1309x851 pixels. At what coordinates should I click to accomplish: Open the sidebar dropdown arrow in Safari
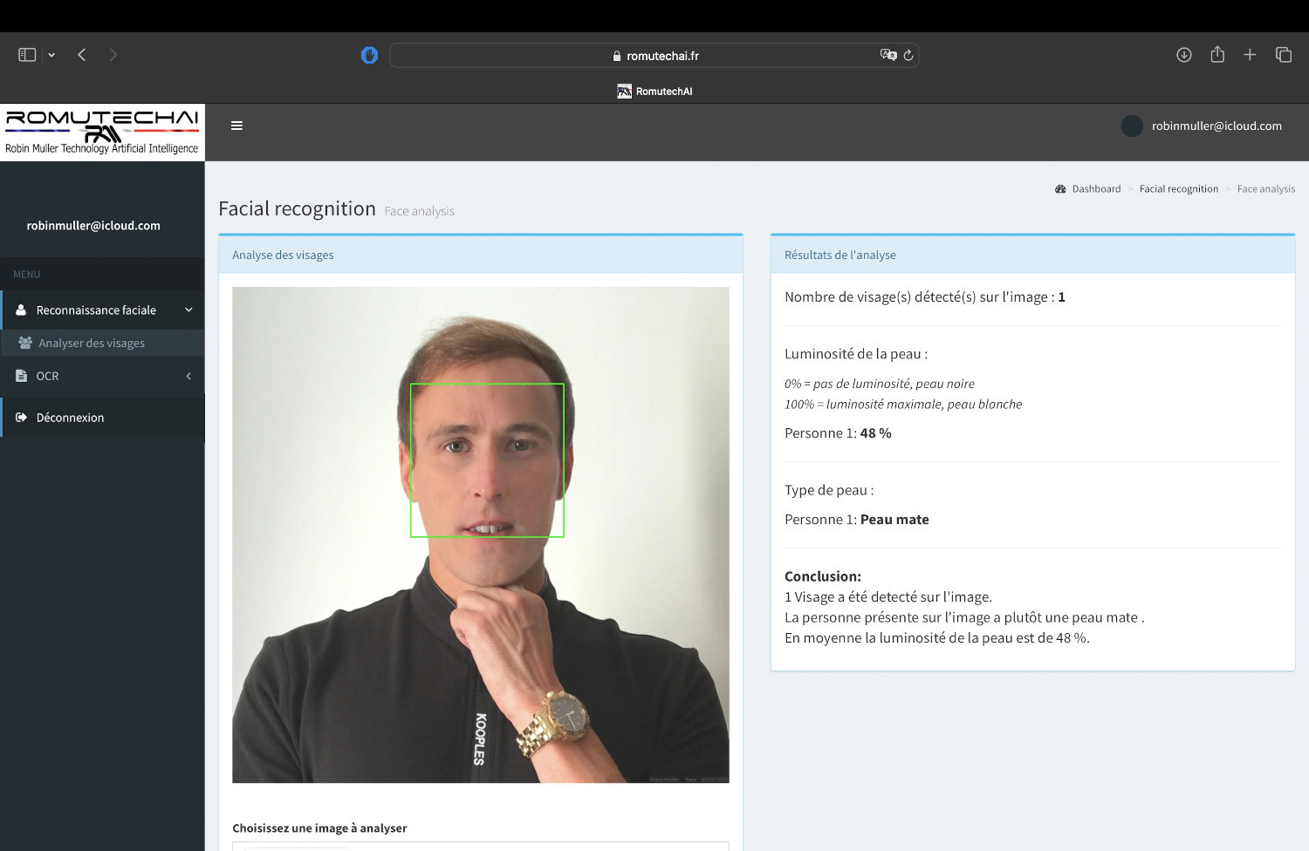tap(51, 55)
